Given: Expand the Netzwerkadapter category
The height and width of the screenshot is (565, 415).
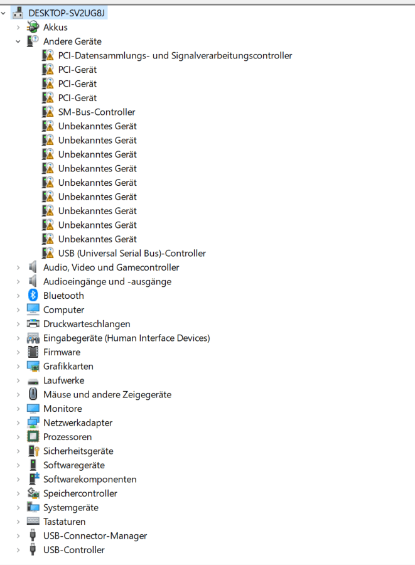Looking at the screenshot, I should point(18,423).
